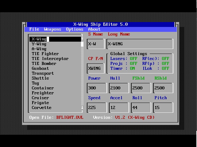The height and width of the screenshot is (147, 197).
Task: Open the File menu
Action: pos(34,29)
